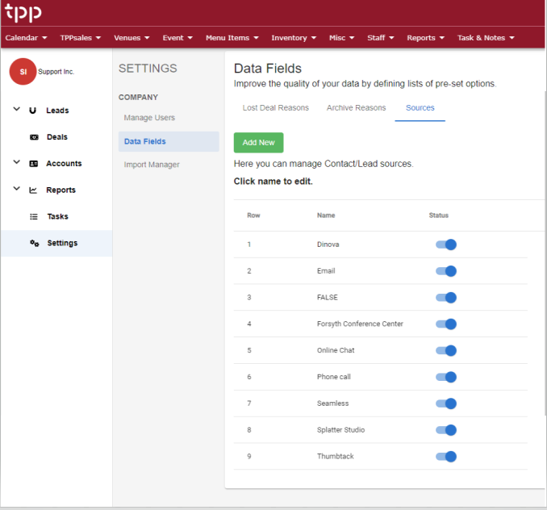
Task: Toggle Forsyth Conference Center status
Action: coord(446,324)
